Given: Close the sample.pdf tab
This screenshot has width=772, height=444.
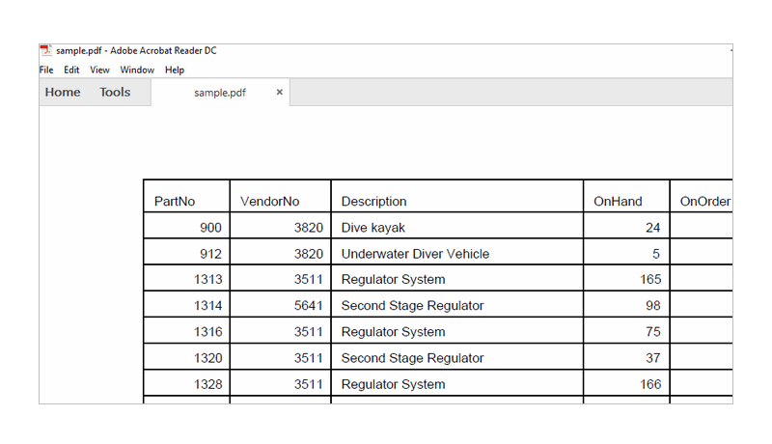Looking at the screenshot, I should click(x=280, y=93).
